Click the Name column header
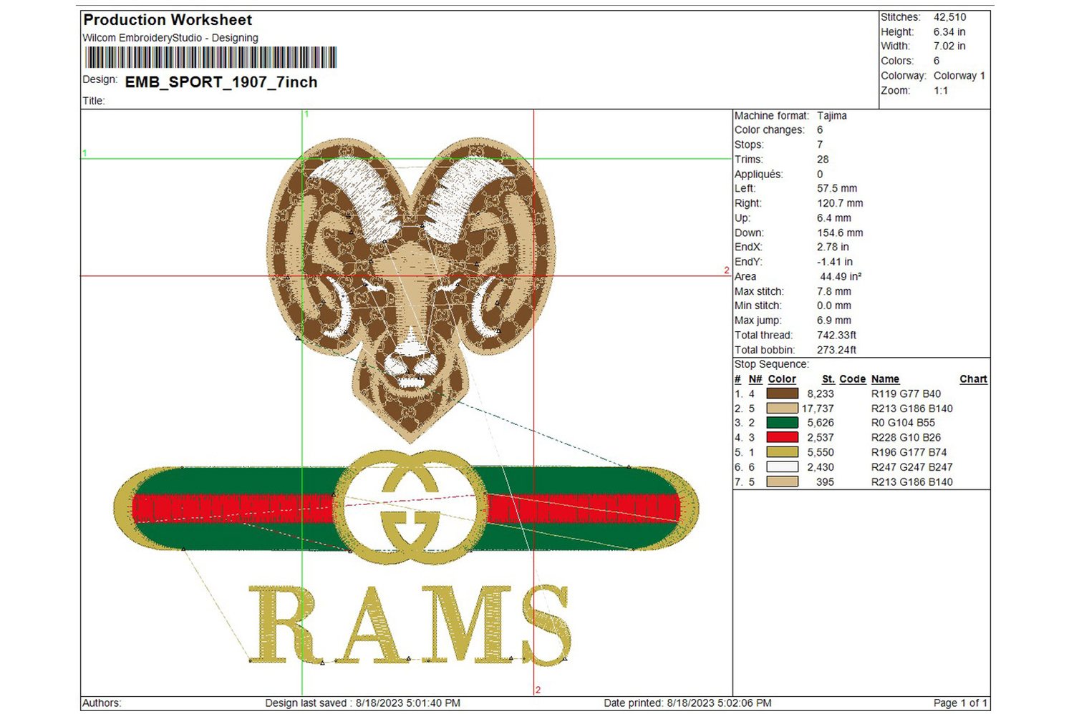The image size is (1074, 714). 885,379
